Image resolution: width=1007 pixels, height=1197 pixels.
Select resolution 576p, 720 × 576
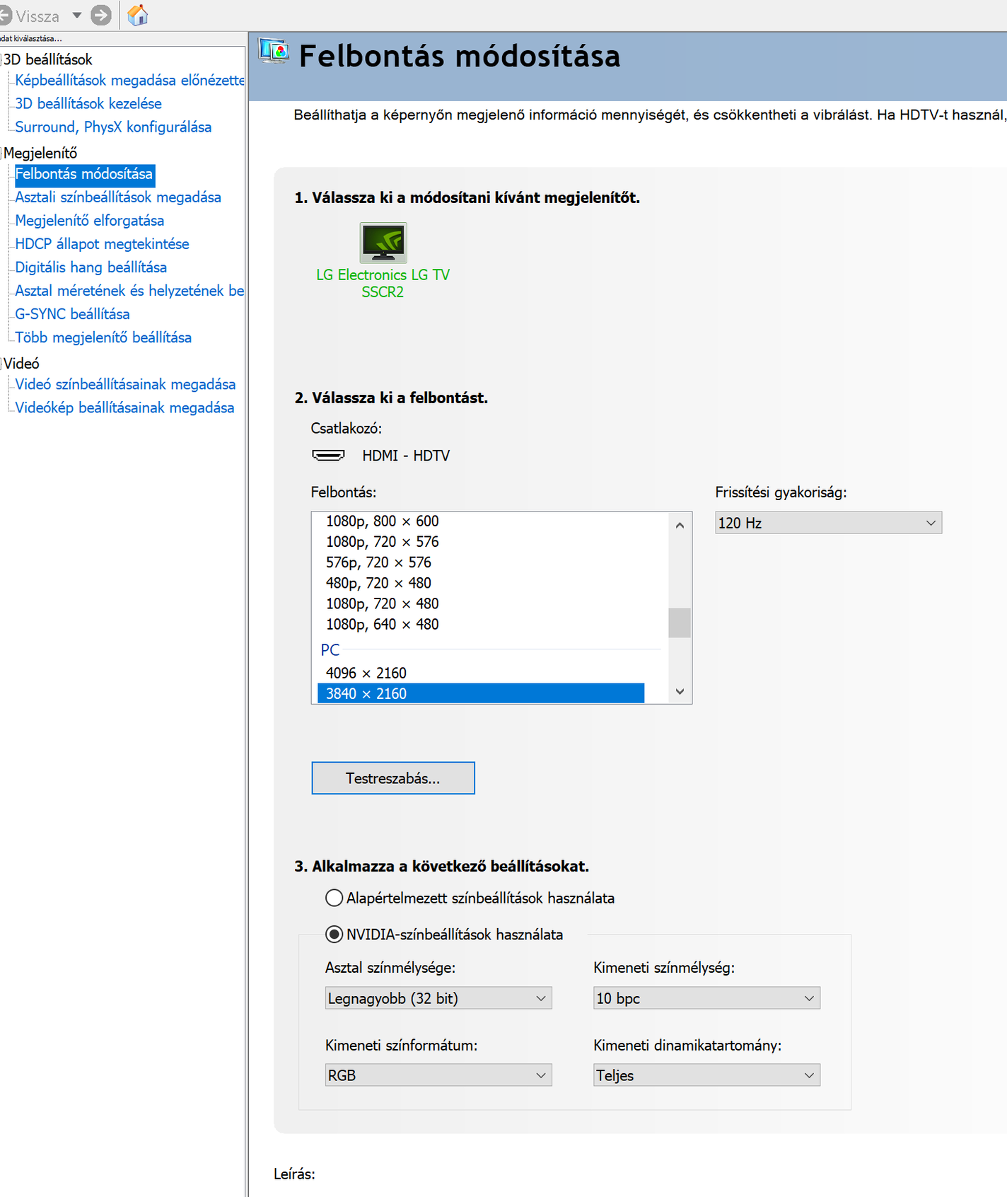click(x=378, y=562)
